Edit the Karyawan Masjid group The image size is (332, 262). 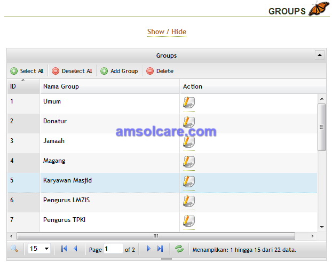189,181
